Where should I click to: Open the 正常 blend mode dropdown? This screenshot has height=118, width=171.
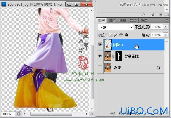click(x=115, y=27)
